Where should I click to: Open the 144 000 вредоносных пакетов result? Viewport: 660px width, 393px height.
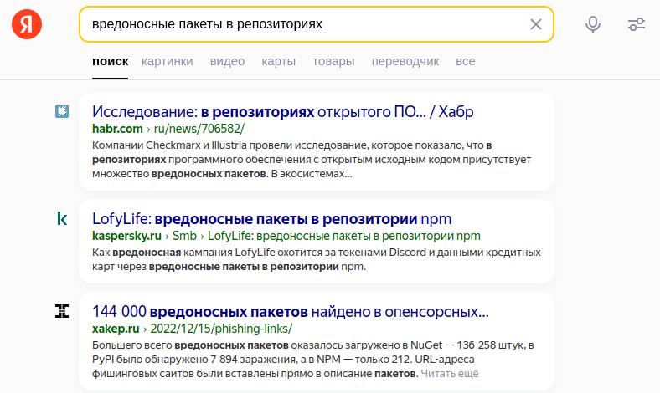click(290, 312)
